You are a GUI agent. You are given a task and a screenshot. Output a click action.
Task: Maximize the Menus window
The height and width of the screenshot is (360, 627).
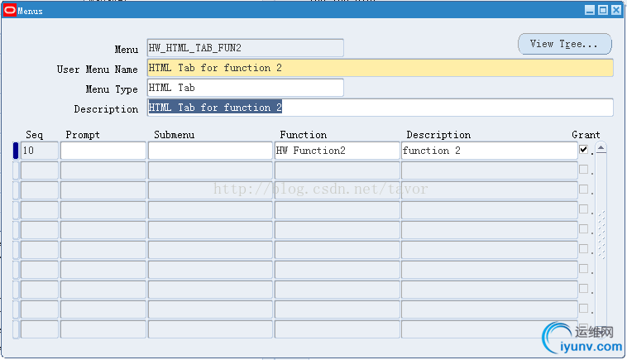click(x=602, y=11)
